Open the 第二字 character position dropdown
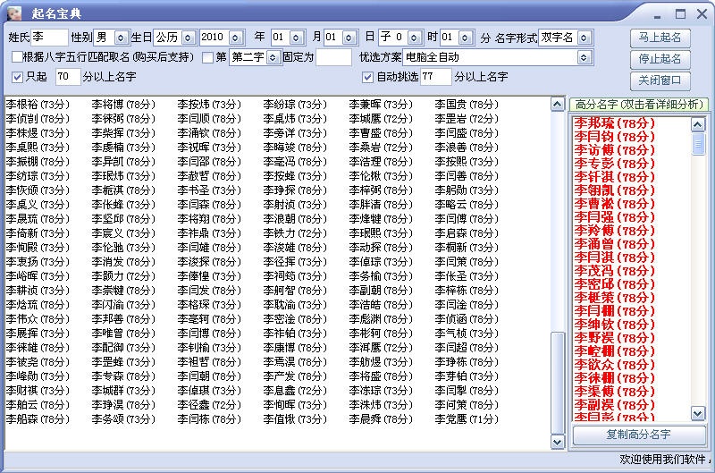This screenshot has height=473, width=715. (x=273, y=57)
